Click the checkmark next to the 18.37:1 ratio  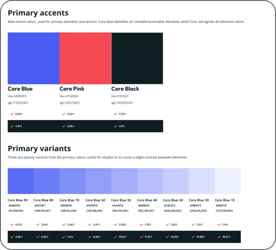(x=219, y=237)
